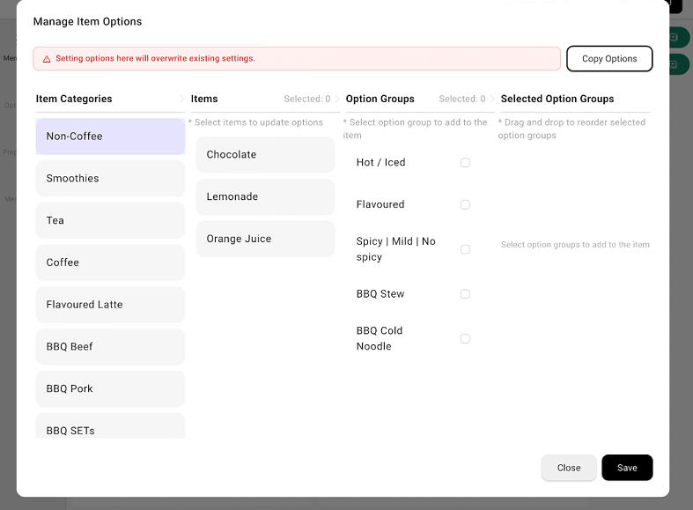Pick the BBQ Beef category

click(110, 346)
